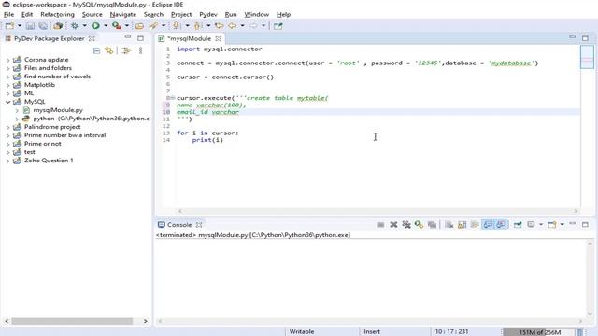Image resolution: width=598 pixels, height=336 pixels.
Task: Click the New wizard icon in the toolbar
Action: click(x=9, y=26)
